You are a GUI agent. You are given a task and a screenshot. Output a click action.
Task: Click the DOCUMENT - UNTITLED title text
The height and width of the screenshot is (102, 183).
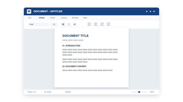tap(48, 11)
